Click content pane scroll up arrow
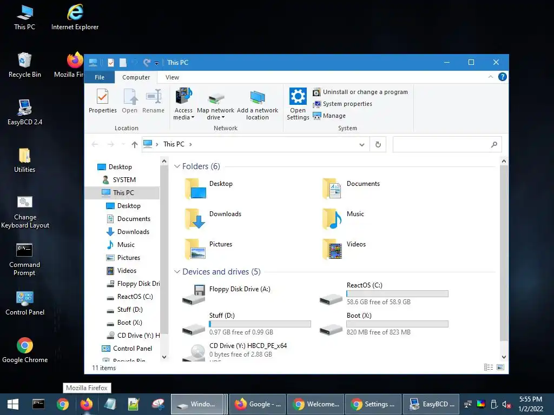This screenshot has height=415, width=554. pos(504,161)
